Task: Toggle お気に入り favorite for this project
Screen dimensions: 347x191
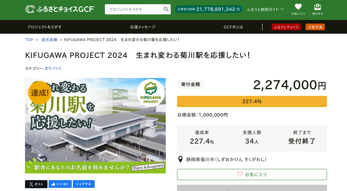Action: click(x=252, y=174)
